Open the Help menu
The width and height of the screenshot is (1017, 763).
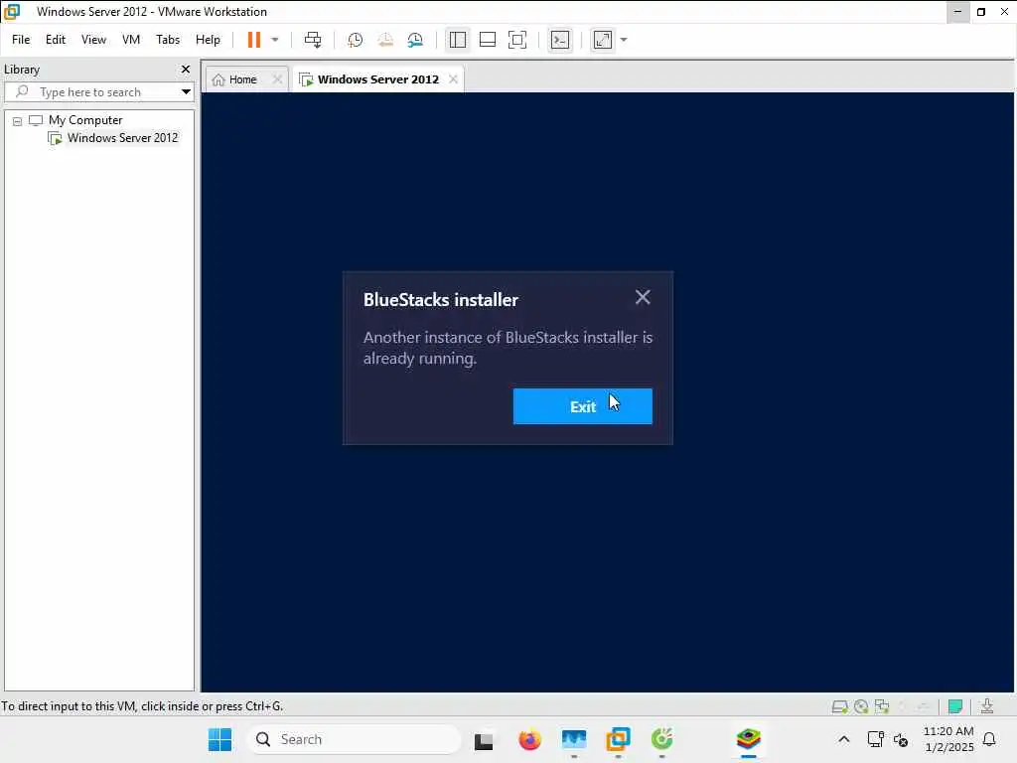pos(208,40)
